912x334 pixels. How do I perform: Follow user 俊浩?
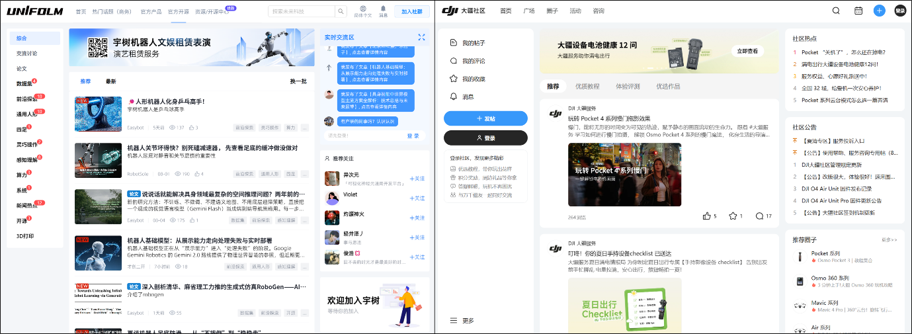[x=417, y=257]
